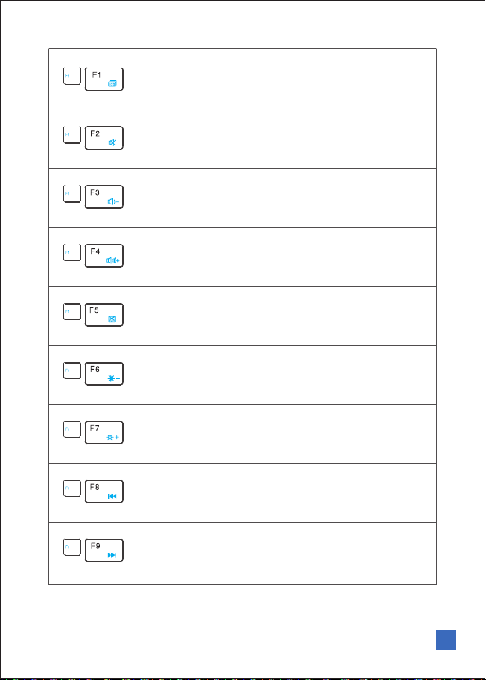
Task: Select the F3 volume down key
Action: pos(104,197)
